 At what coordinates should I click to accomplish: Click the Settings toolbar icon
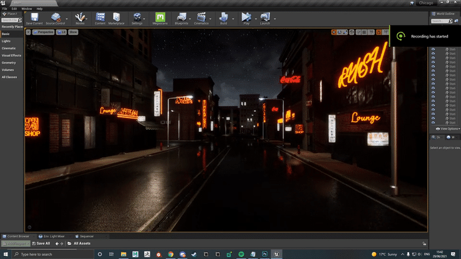click(x=137, y=19)
